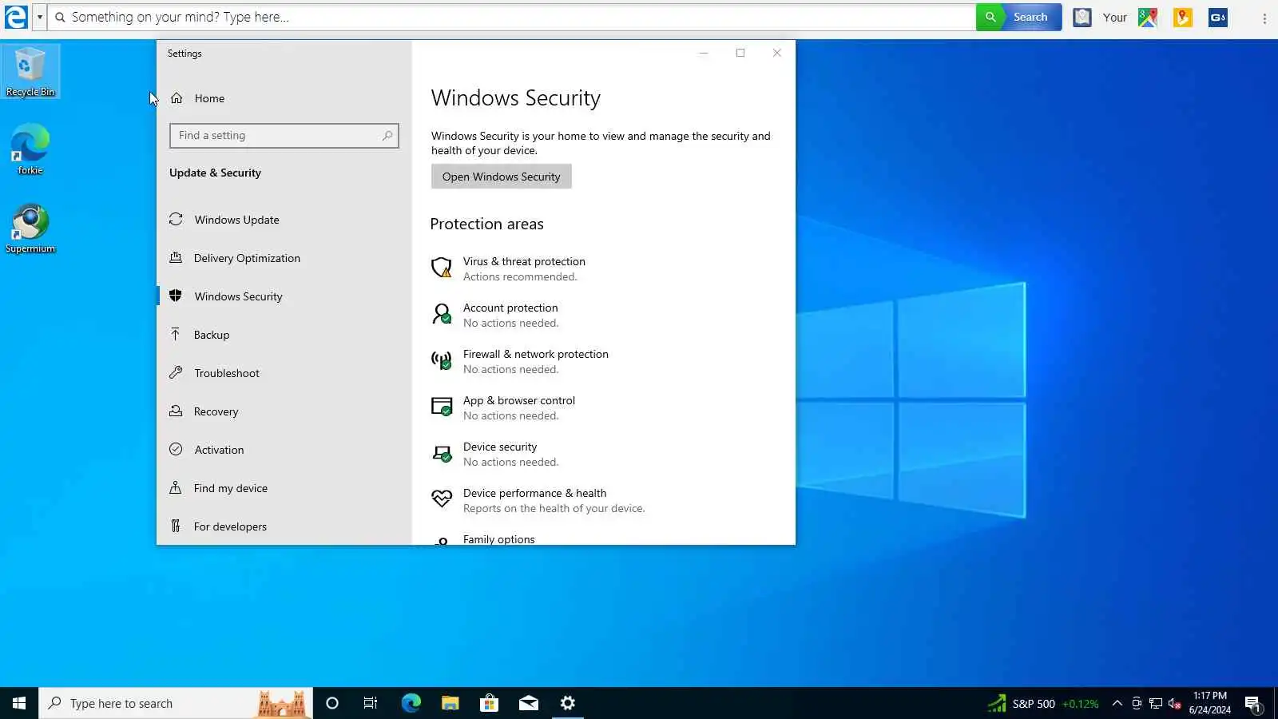Open App & browser control

click(503, 407)
